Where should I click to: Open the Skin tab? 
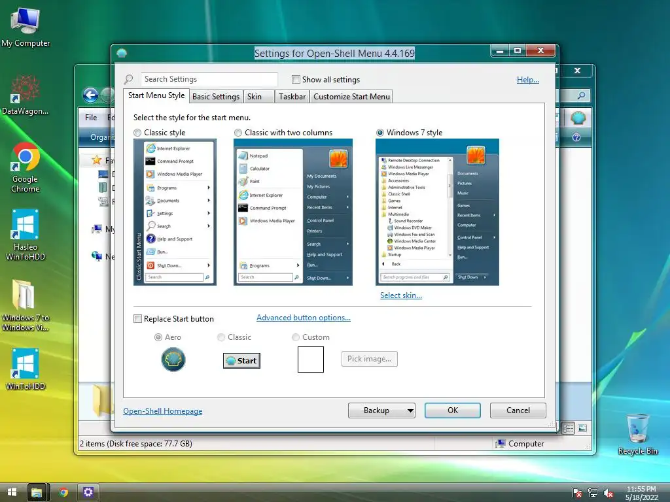[x=259, y=97]
